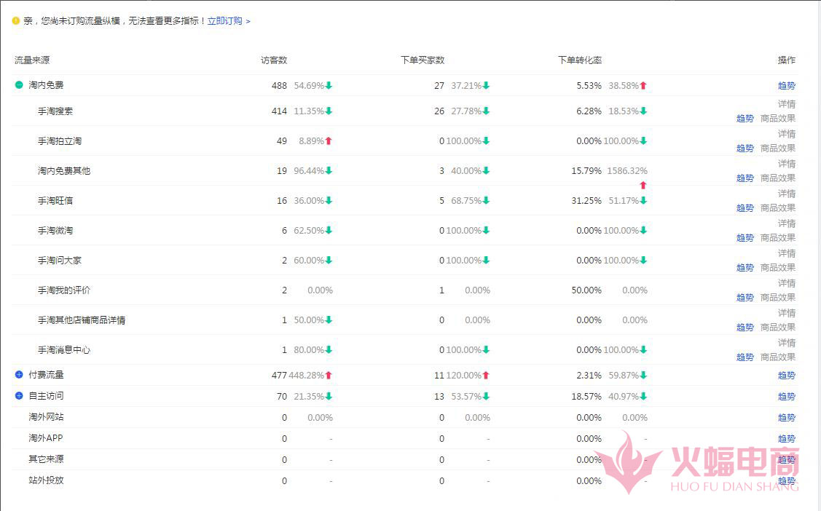
Task: Click the 448.28% change value for 付费流量
Action: tap(306, 375)
